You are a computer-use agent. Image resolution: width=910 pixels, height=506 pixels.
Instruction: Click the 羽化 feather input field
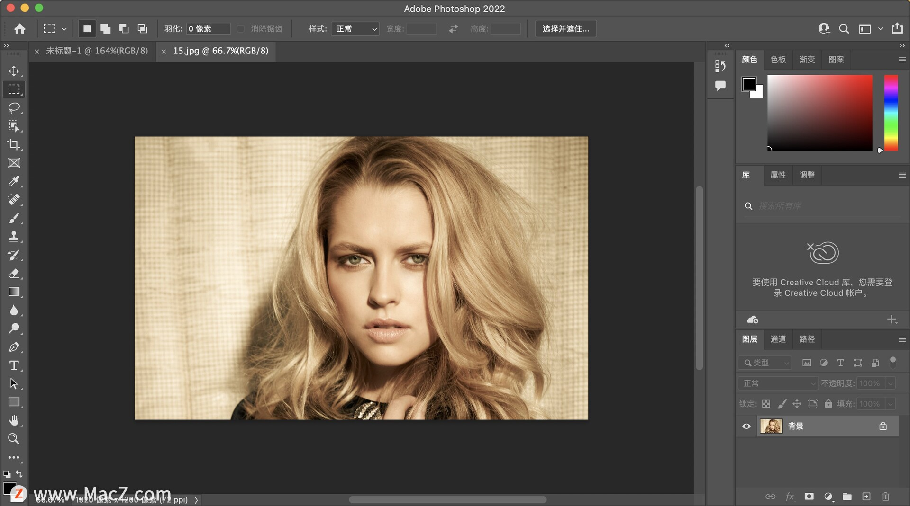point(208,29)
